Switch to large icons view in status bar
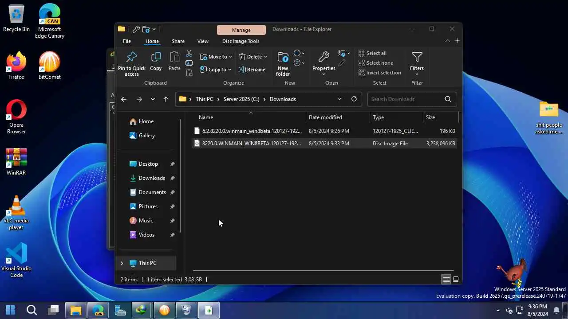This screenshot has height=319, width=568. [x=455, y=280]
